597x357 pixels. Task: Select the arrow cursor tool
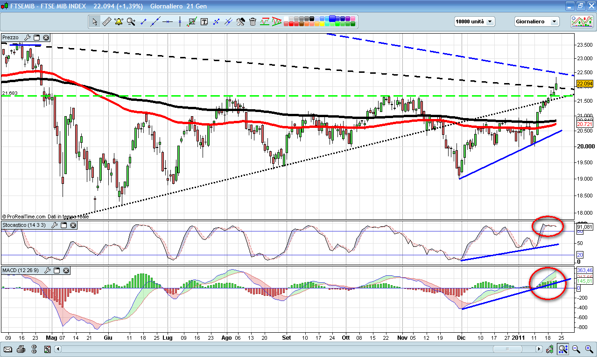(x=95, y=21)
